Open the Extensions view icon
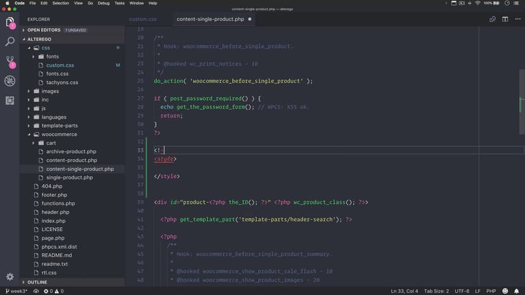Viewport: 525px width, 295px height. 10,100
